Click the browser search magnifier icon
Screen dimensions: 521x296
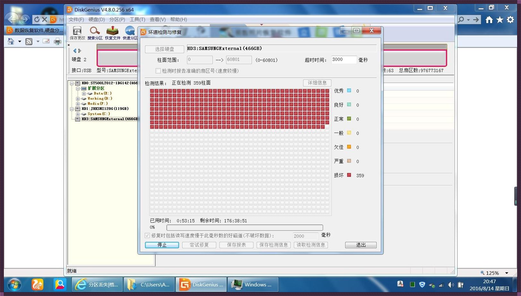[x=461, y=20]
